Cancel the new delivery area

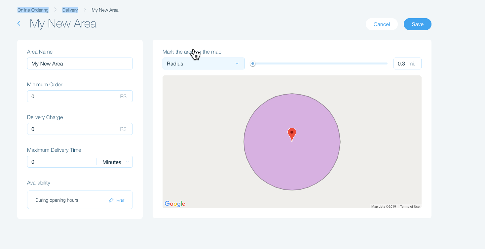(382, 24)
